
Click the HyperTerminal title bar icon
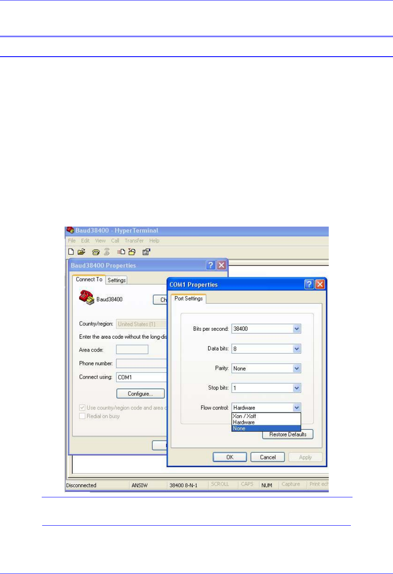coord(70,230)
